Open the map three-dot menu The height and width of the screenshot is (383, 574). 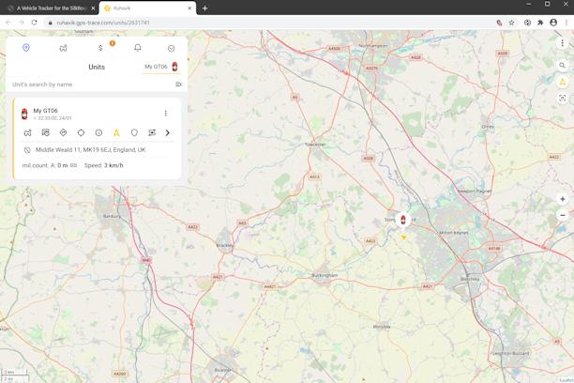(x=563, y=43)
